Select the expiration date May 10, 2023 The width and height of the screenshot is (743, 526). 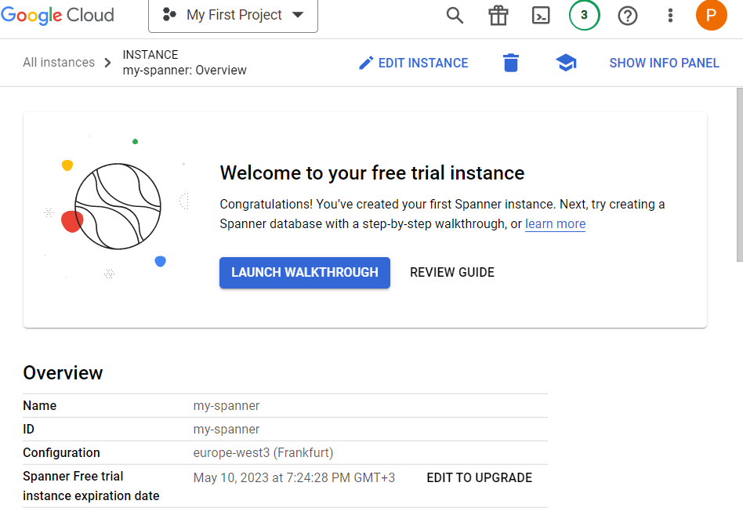[294, 477]
